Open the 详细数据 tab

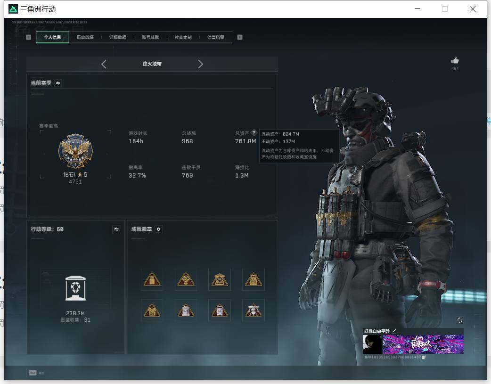click(118, 37)
